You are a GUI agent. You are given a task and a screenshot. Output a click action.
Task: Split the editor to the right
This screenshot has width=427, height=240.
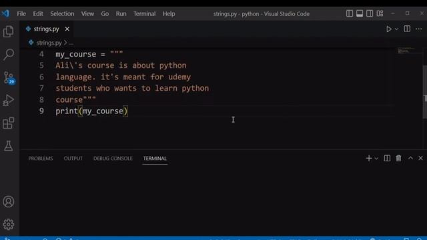coord(407,29)
